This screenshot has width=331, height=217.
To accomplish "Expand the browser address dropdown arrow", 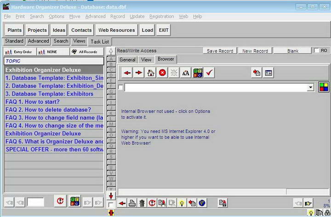I will coord(310,87).
